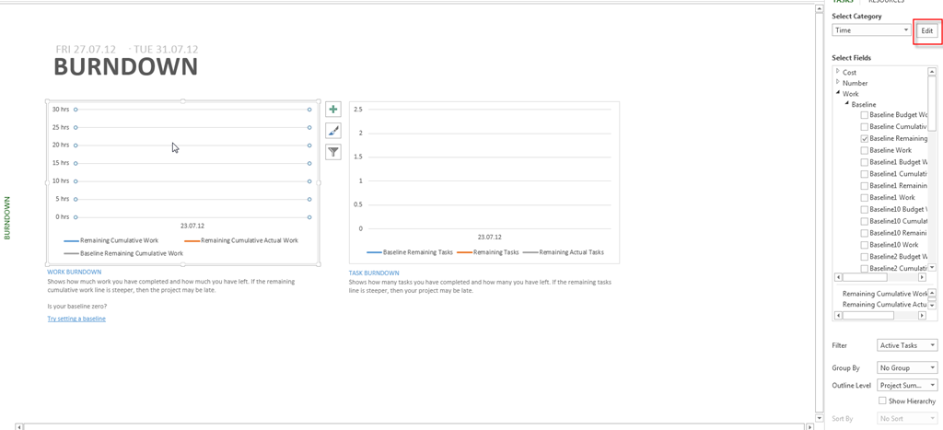This screenshot has width=943, height=430.
Task: Expand the Cost field group
Action: click(838, 72)
